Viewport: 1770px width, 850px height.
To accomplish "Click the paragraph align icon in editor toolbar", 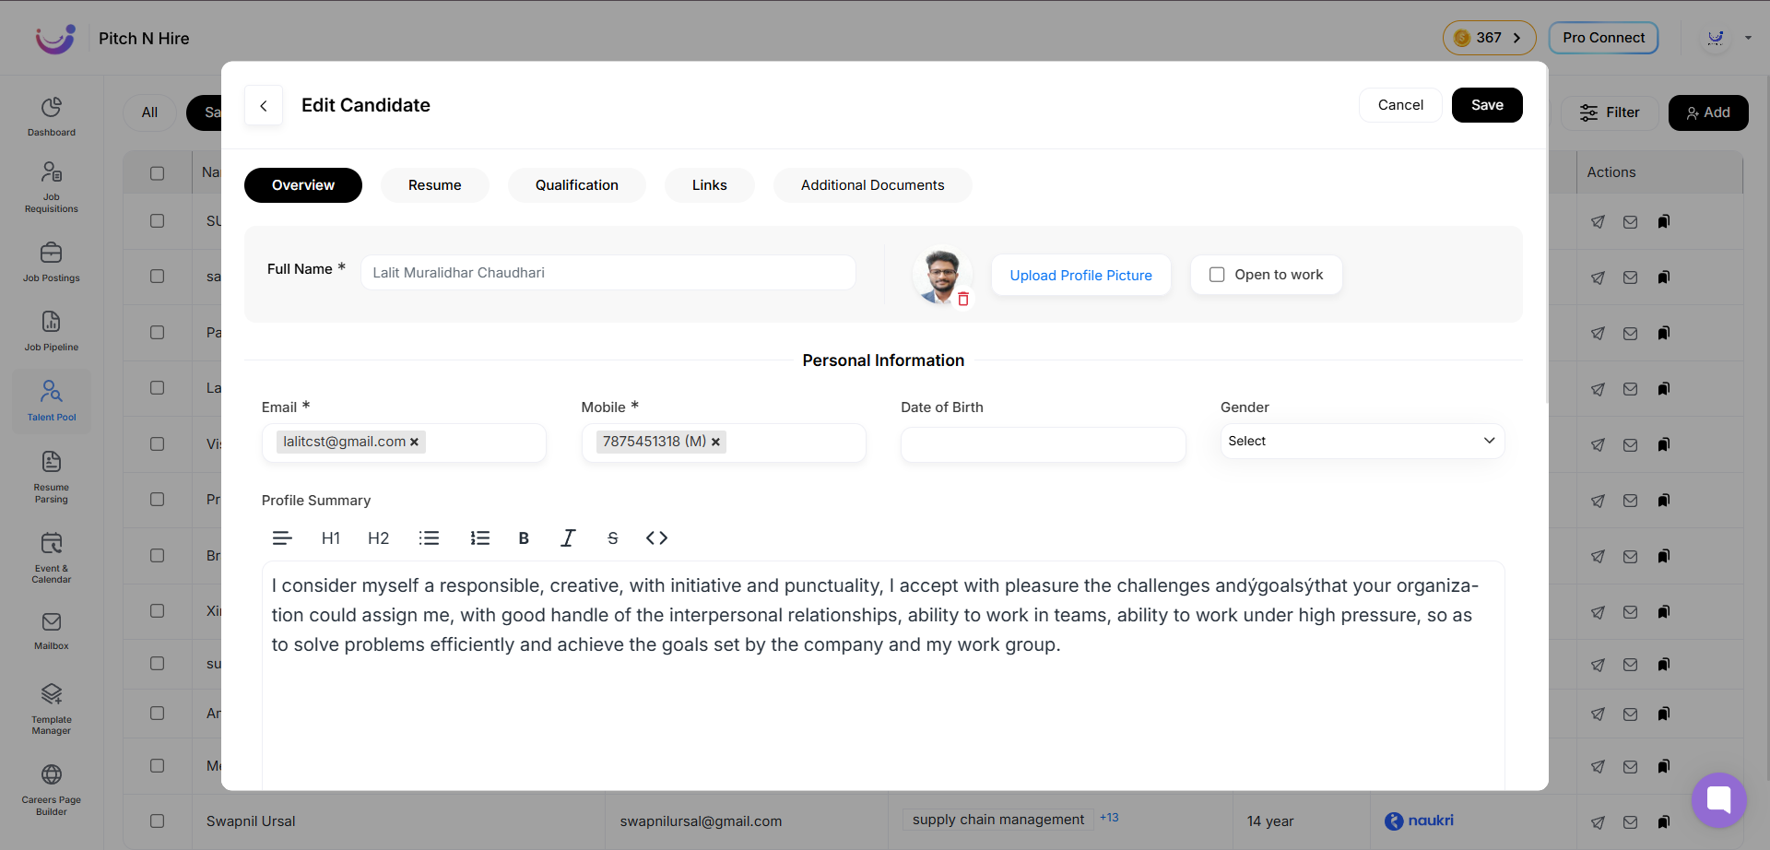I will [x=282, y=538].
